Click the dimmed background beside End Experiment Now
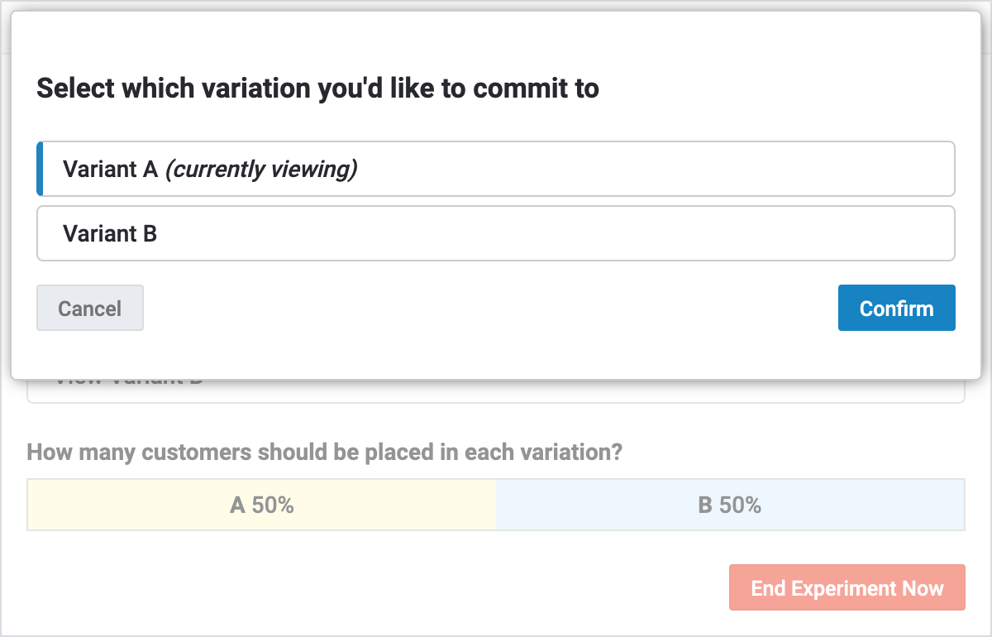 click(413, 588)
